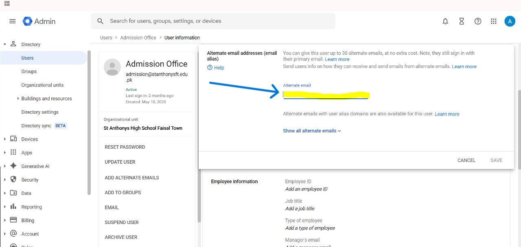Open the help question mark icon

[477, 21]
